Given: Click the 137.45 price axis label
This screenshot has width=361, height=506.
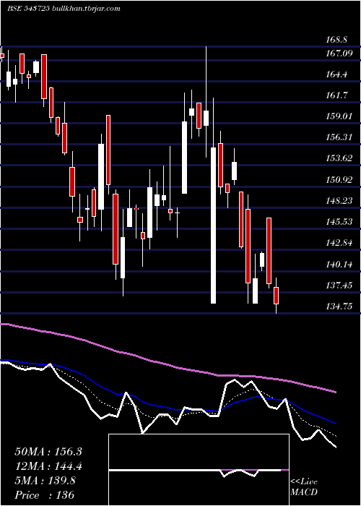Looking at the screenshot, I should 339,286.
